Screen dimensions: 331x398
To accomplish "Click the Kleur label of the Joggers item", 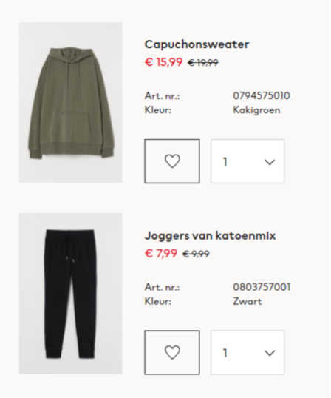I will [x=158, y=302].
